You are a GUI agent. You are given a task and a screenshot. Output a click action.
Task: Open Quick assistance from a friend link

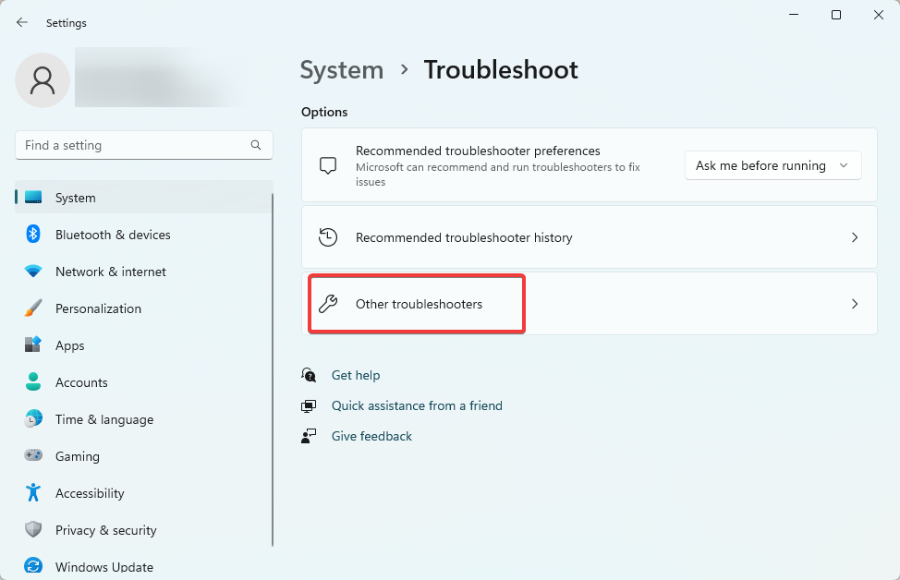[x=417, y=405]
